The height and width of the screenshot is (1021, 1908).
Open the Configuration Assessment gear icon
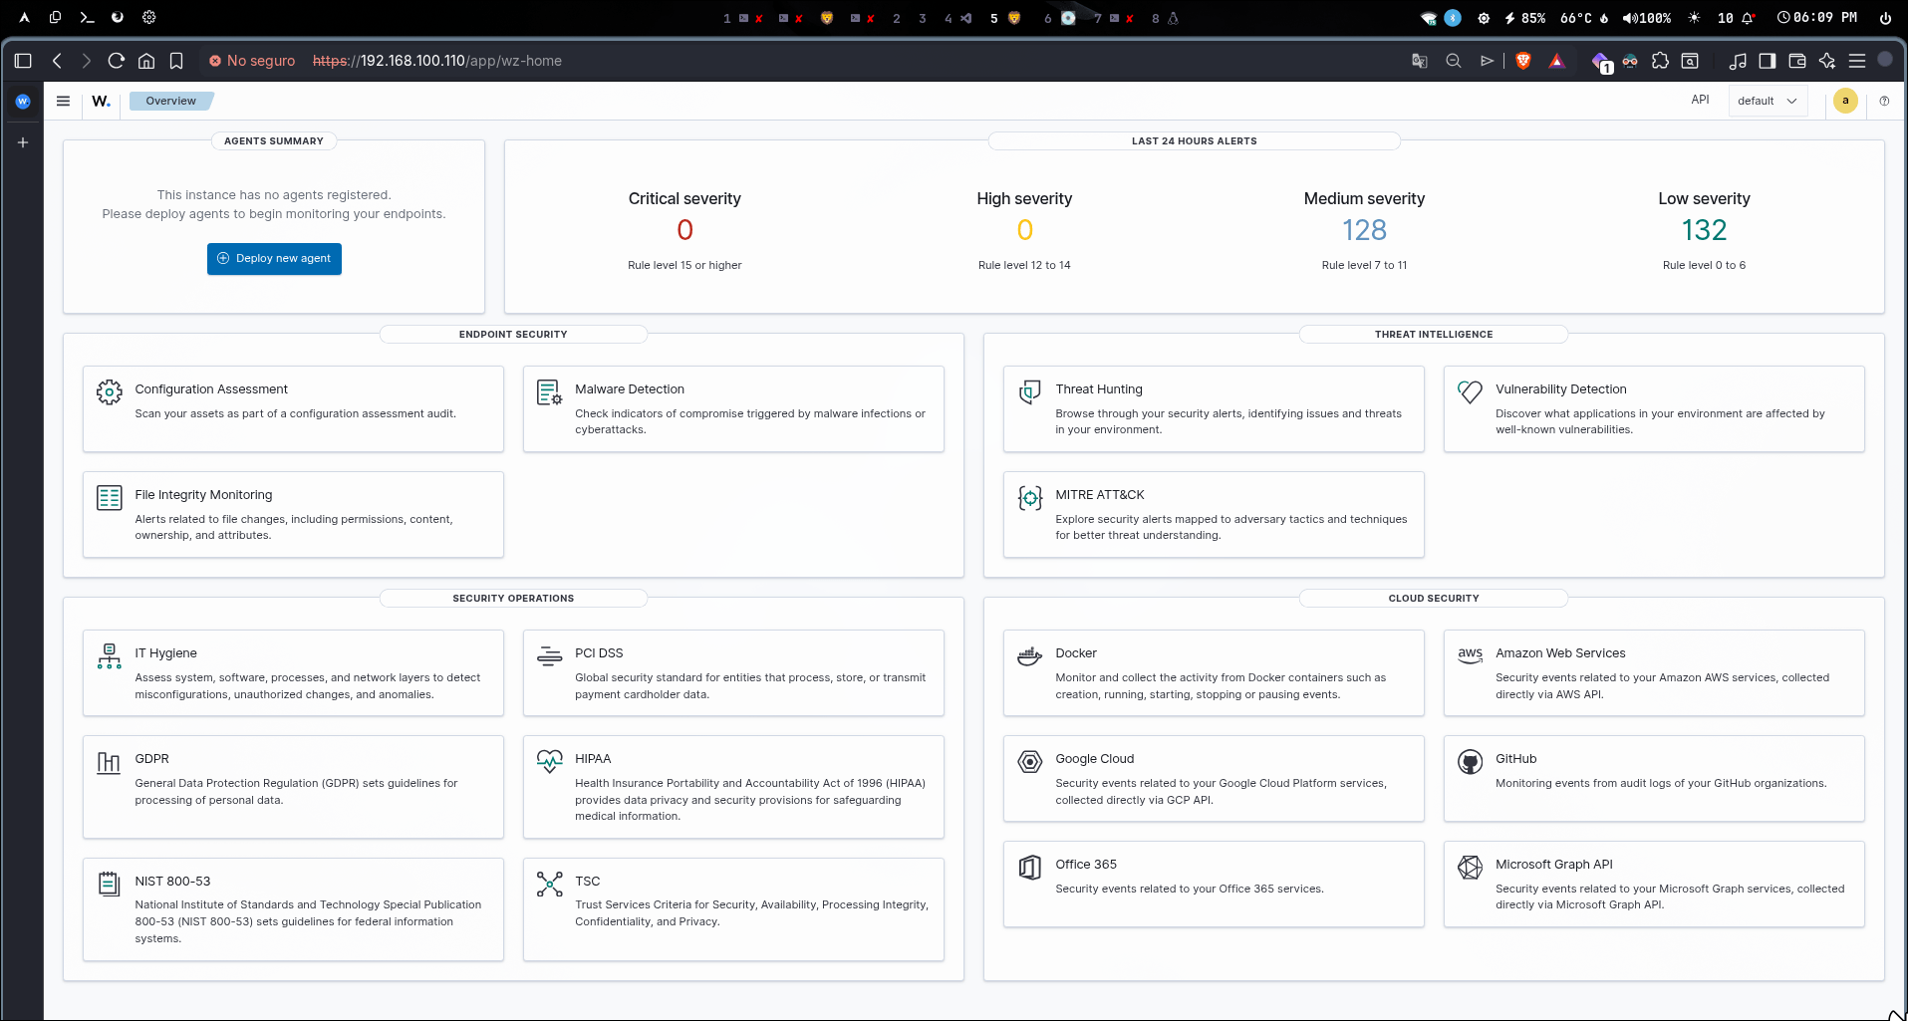(x=109, y=392)
